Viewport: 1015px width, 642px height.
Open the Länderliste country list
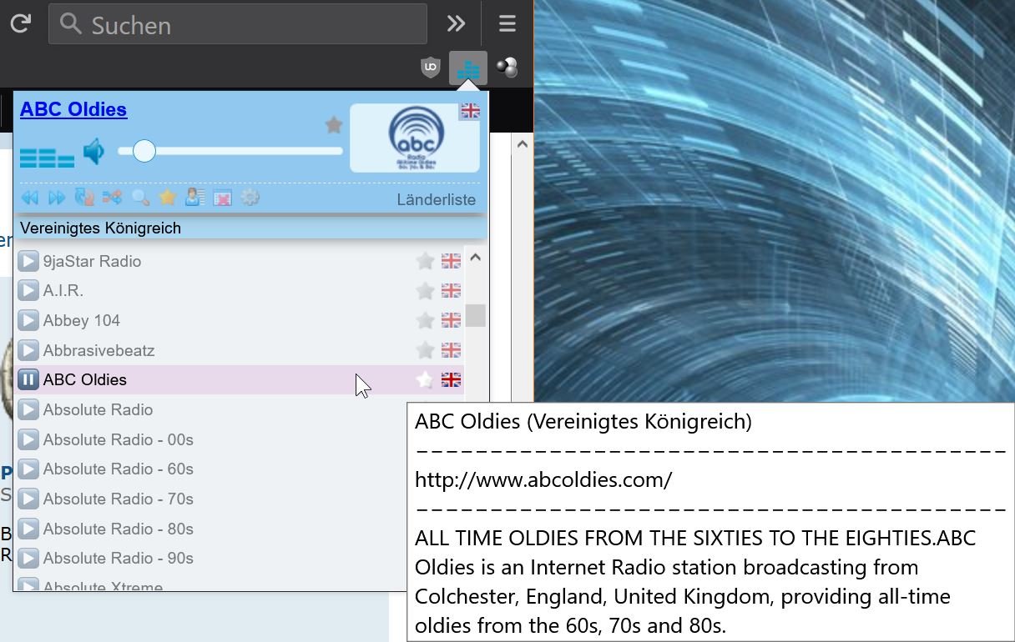[x=436, y=200]
